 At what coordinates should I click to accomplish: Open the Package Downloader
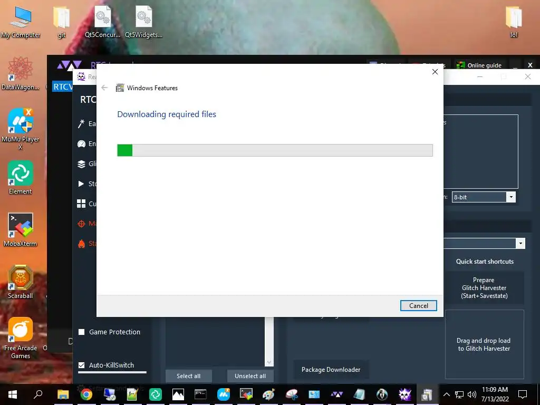click(x=331, y=370)
